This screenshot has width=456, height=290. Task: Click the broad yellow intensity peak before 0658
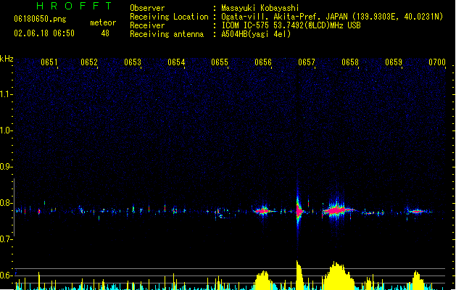[339, 275]
